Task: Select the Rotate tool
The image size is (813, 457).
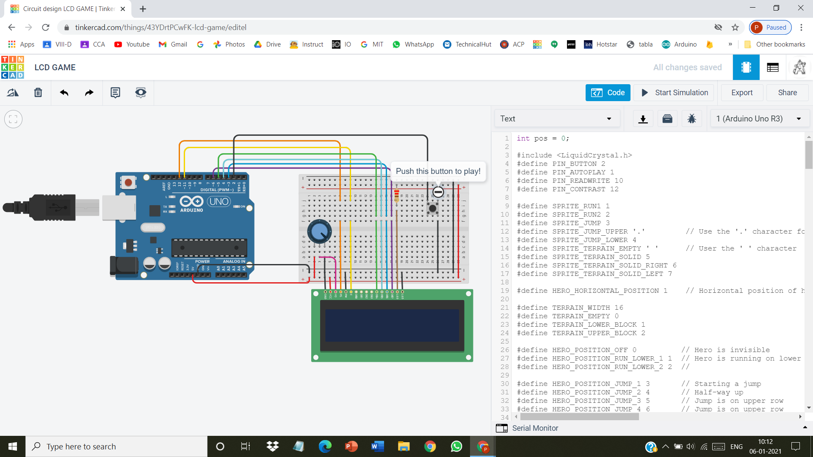Action: pyautogui.click(x=12, y=92)
